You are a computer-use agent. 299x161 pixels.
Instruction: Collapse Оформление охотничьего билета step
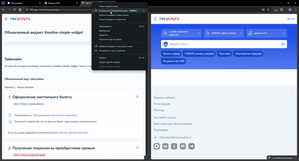pos(137,96)
